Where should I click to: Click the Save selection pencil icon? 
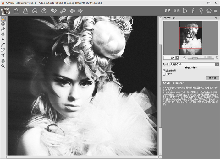[x=54, y=11]
